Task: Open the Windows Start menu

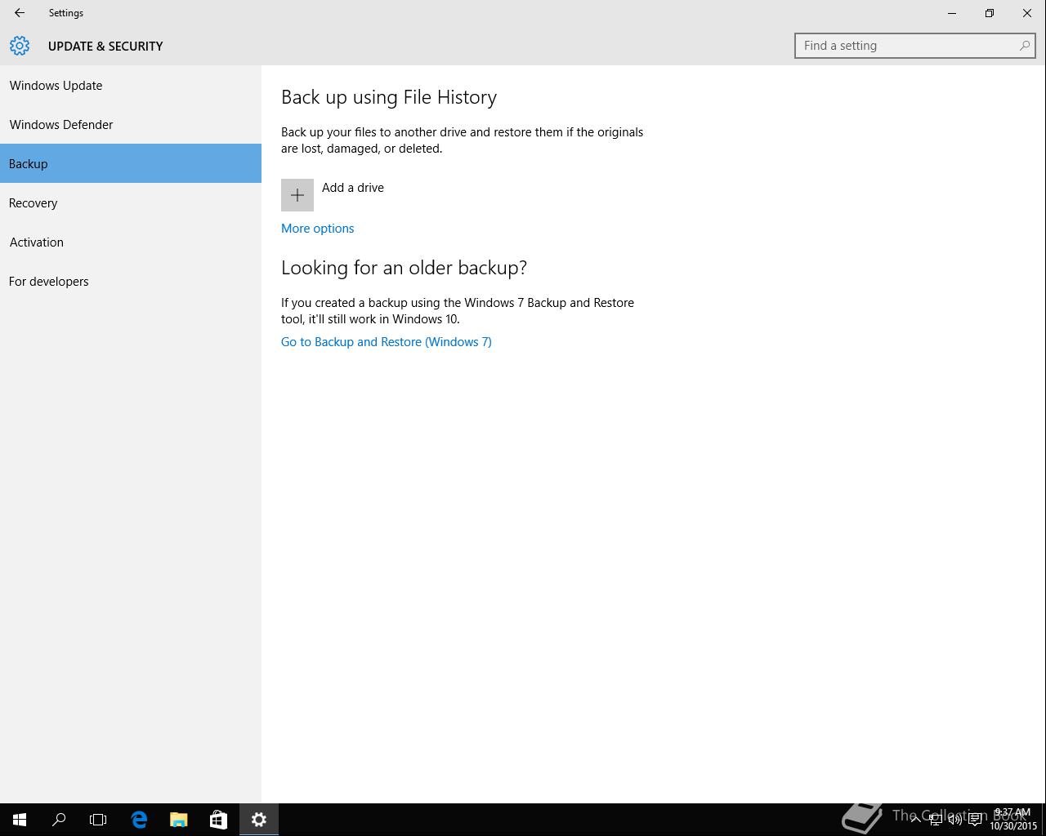Action: click(20, 820)
